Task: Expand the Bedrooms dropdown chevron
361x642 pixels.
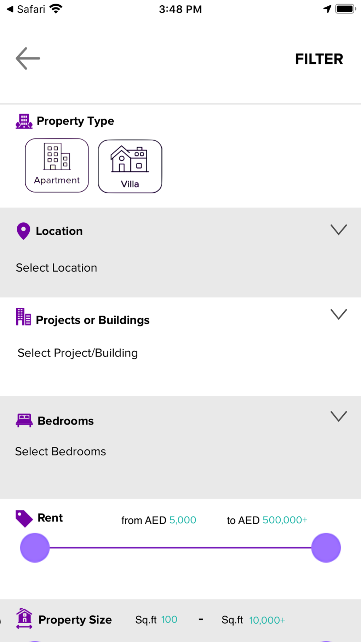Action: 339,416
